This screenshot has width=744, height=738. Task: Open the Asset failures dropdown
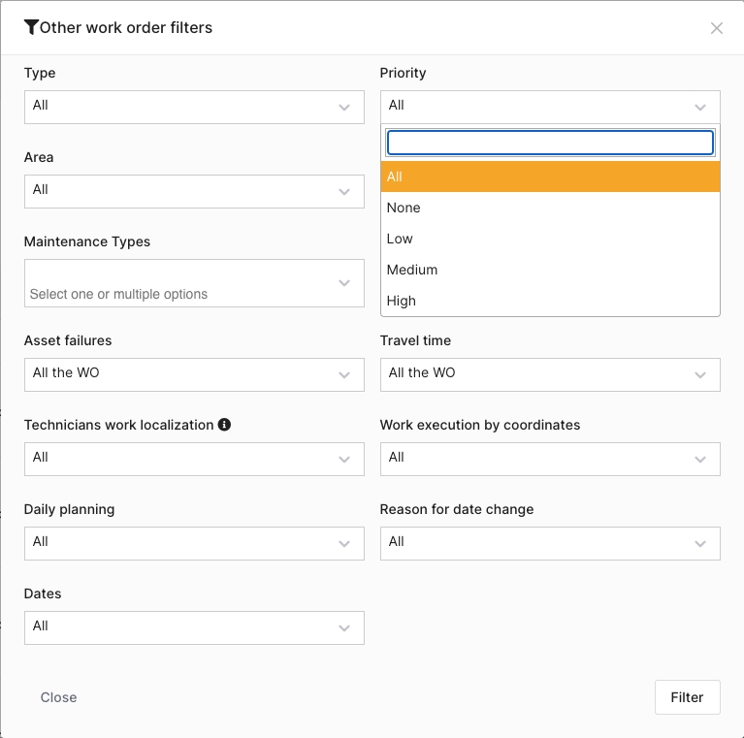pos(194,374)
